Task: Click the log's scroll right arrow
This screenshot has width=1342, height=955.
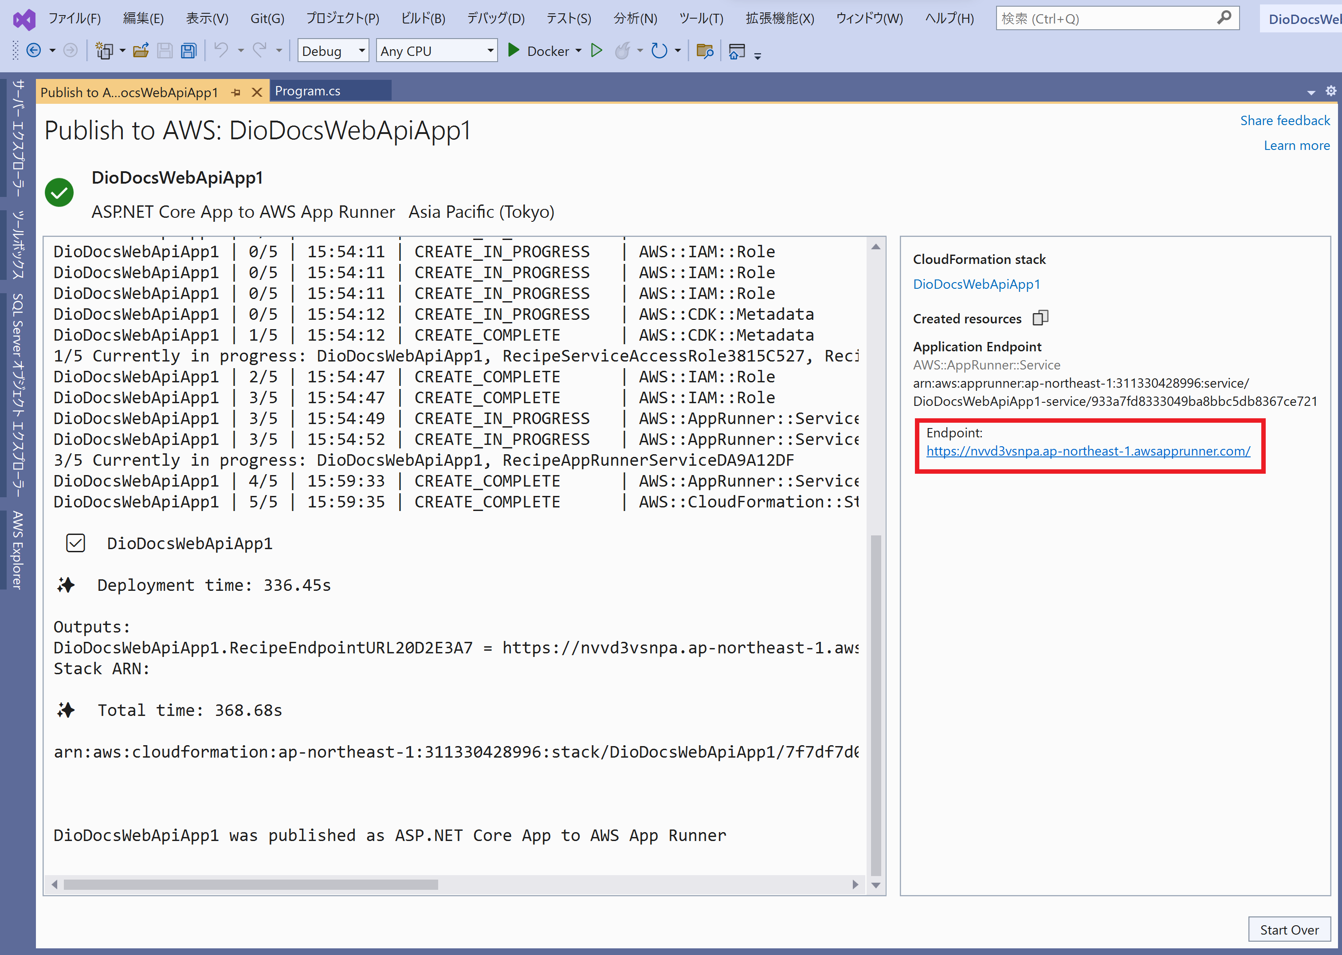Action: (x=855, y=884)
